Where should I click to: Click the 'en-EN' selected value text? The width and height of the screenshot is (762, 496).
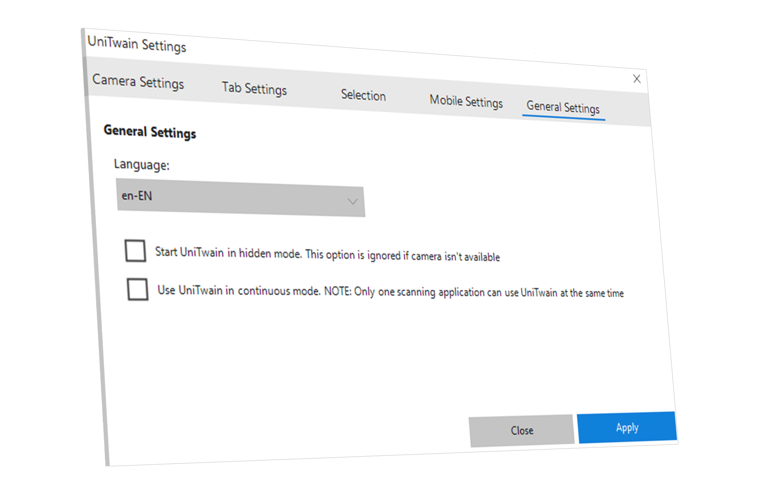tap(137, 196)
